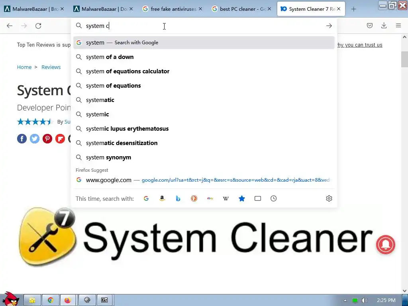Open the Angry Birds start button
408x306 pixels.
[10, 299]
